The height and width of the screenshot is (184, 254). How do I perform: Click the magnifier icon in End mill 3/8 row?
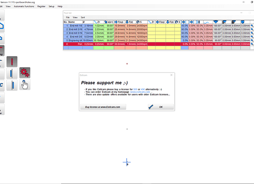252,36
